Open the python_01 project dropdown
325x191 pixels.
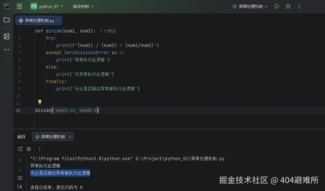(x=47, y=7)
